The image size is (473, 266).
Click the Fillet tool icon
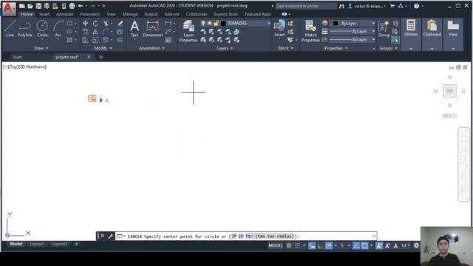(x=106, y=31)
